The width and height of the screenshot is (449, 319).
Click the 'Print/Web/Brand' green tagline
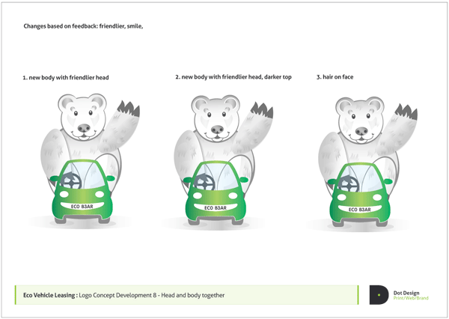tap(411, 298)
